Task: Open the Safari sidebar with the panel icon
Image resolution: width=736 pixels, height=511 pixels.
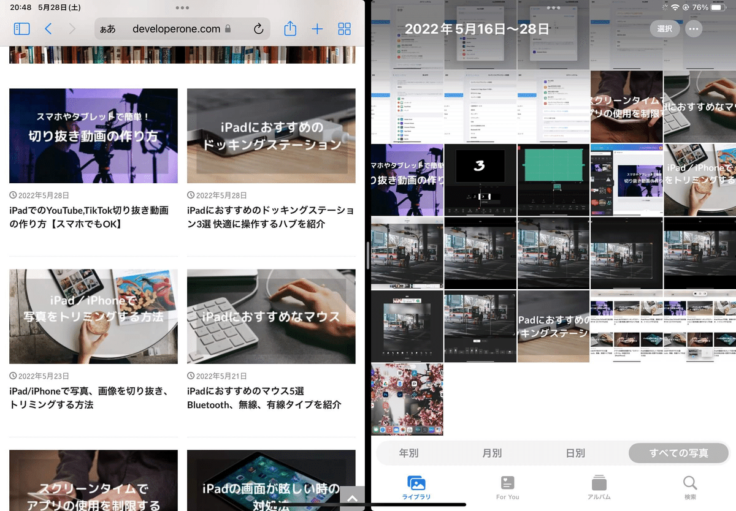Action: pos(21,29)
